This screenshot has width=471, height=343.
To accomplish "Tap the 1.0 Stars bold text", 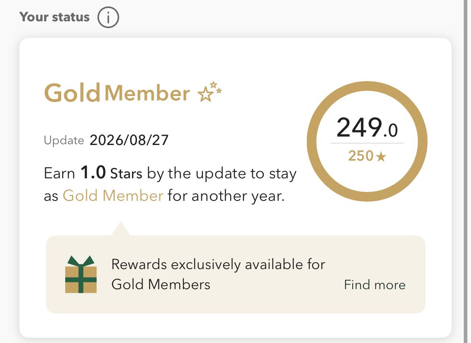I will tap(111, 173).
